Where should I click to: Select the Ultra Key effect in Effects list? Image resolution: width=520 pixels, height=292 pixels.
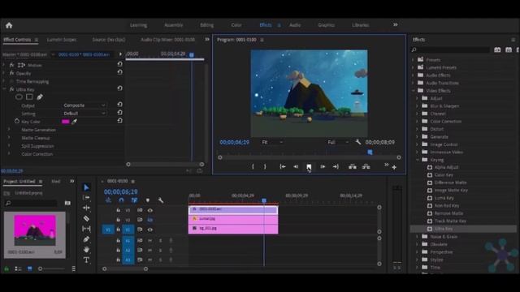tap(444, 229)
